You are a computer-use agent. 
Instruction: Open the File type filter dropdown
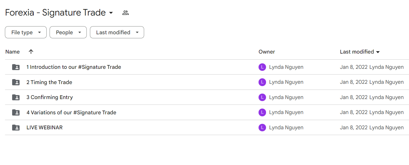pyautogui.click(x=26, y=32)
